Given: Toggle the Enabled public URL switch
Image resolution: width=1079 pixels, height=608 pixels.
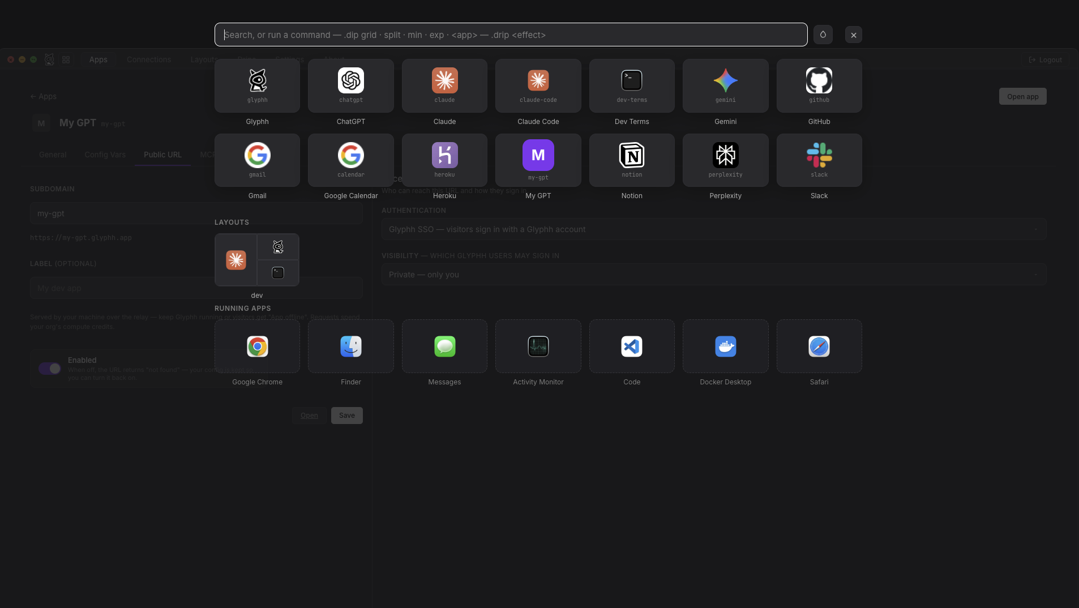Looking at the screenshot, I should pyautogui.click(x=50, y=369).
